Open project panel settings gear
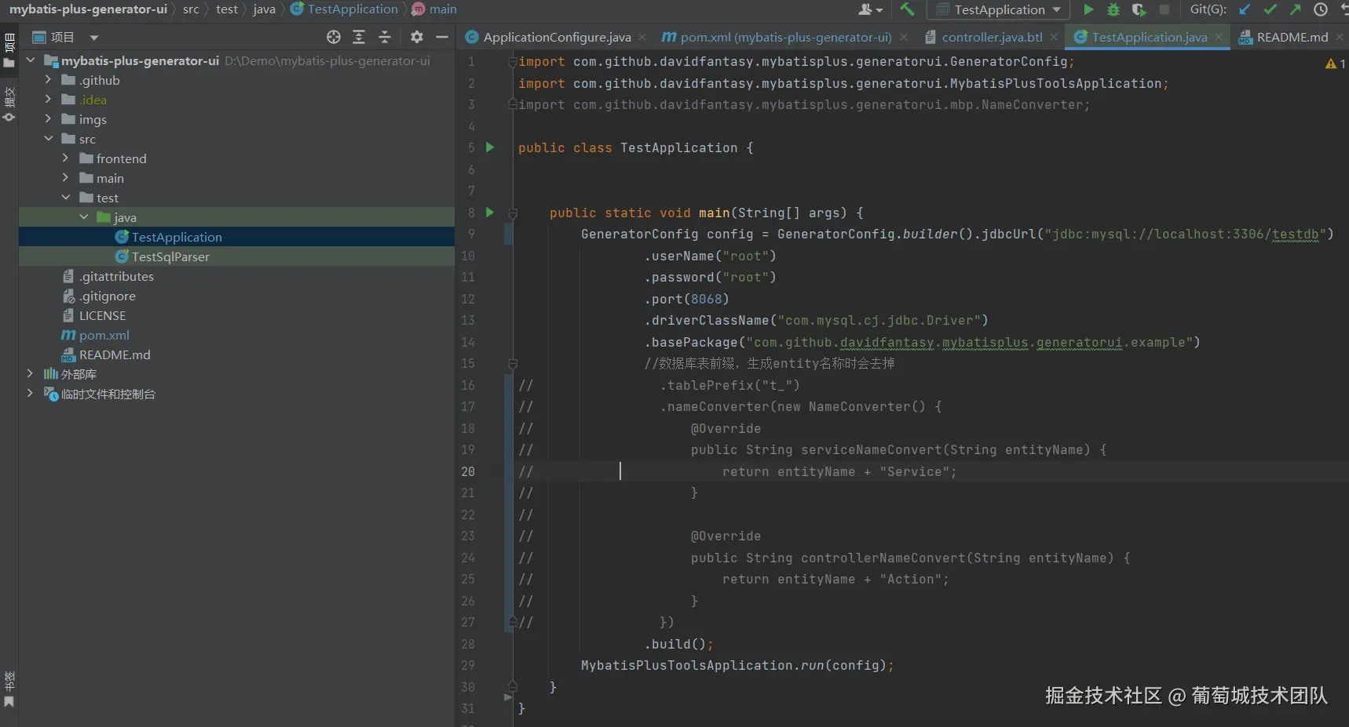 coord(417,37)
